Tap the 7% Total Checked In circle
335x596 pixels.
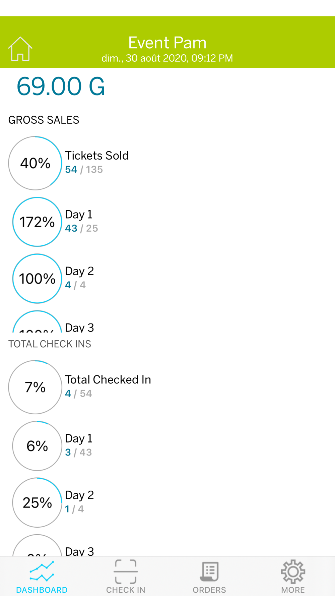[x=35, y=387]
